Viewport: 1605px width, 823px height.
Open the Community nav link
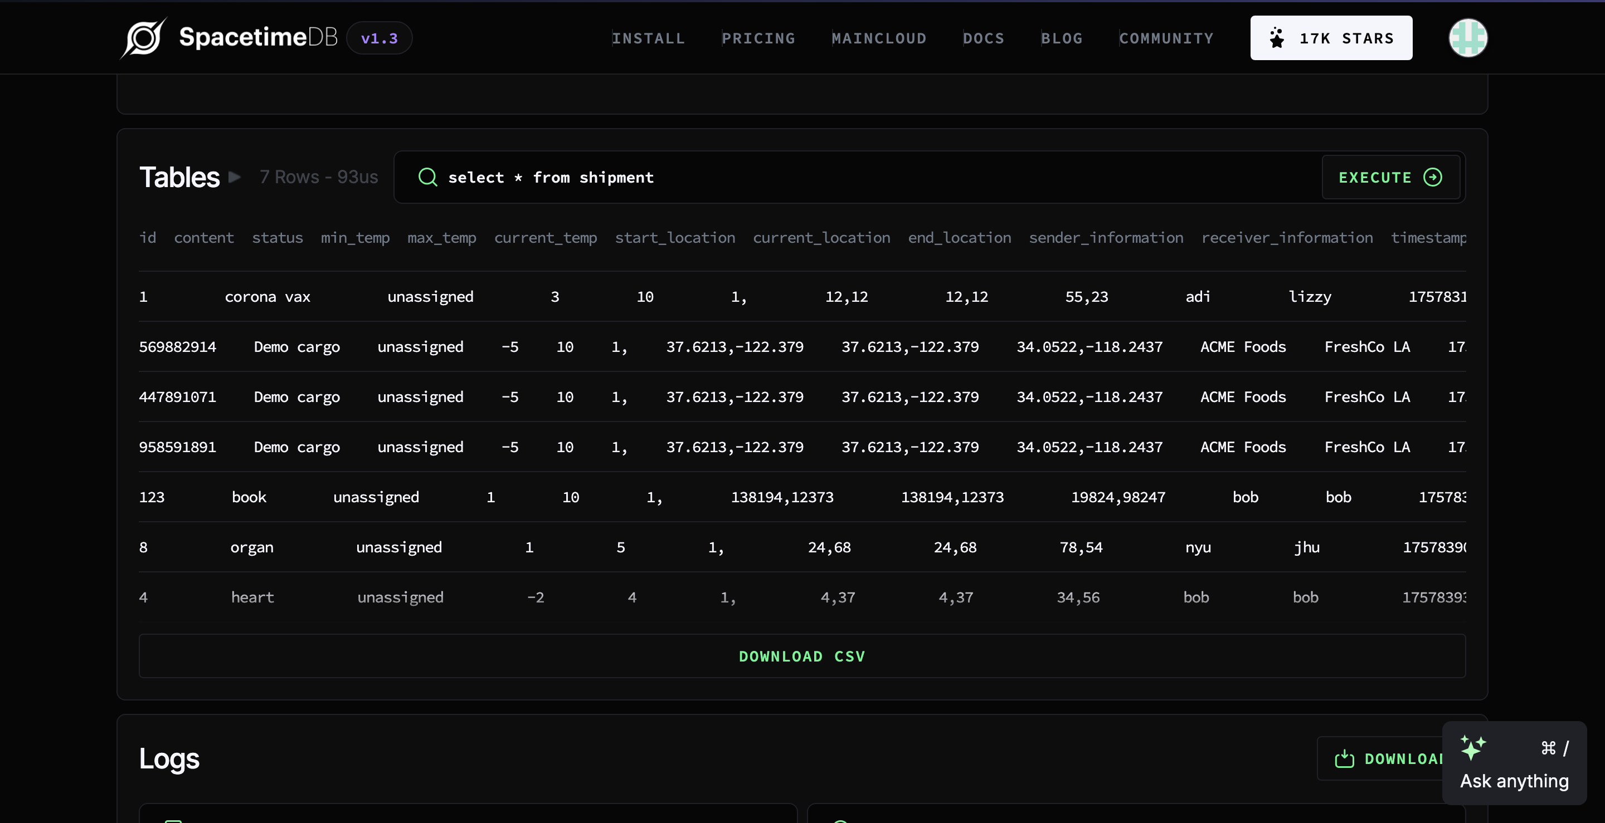pos(1166,38)
